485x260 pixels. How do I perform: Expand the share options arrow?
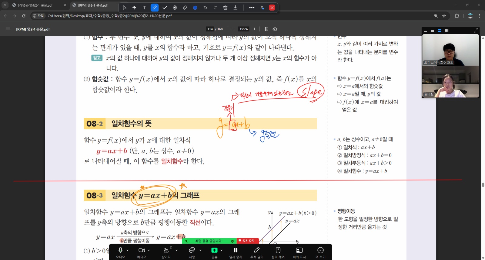[x=222, y=250]
